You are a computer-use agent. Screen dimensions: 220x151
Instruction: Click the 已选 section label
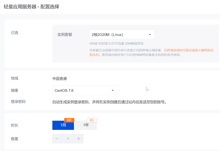15,33
